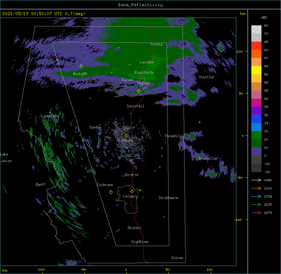The height and width of the screenshot is (274, 281).
Task: Click the Vulcan town label
Action: [x=177, y=258]
